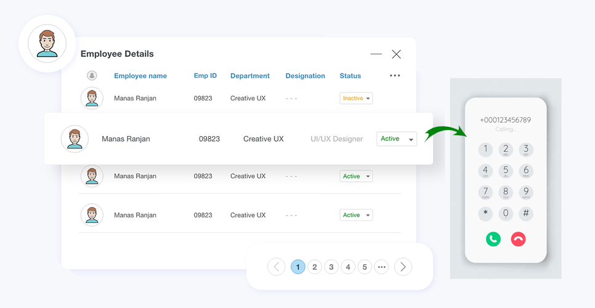Go to previous page using left arrow

click(277, 267)
